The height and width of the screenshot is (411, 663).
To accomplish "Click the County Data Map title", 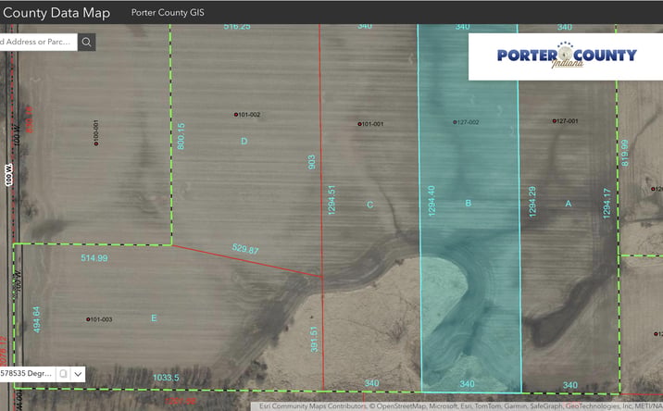I will [56, 13].
